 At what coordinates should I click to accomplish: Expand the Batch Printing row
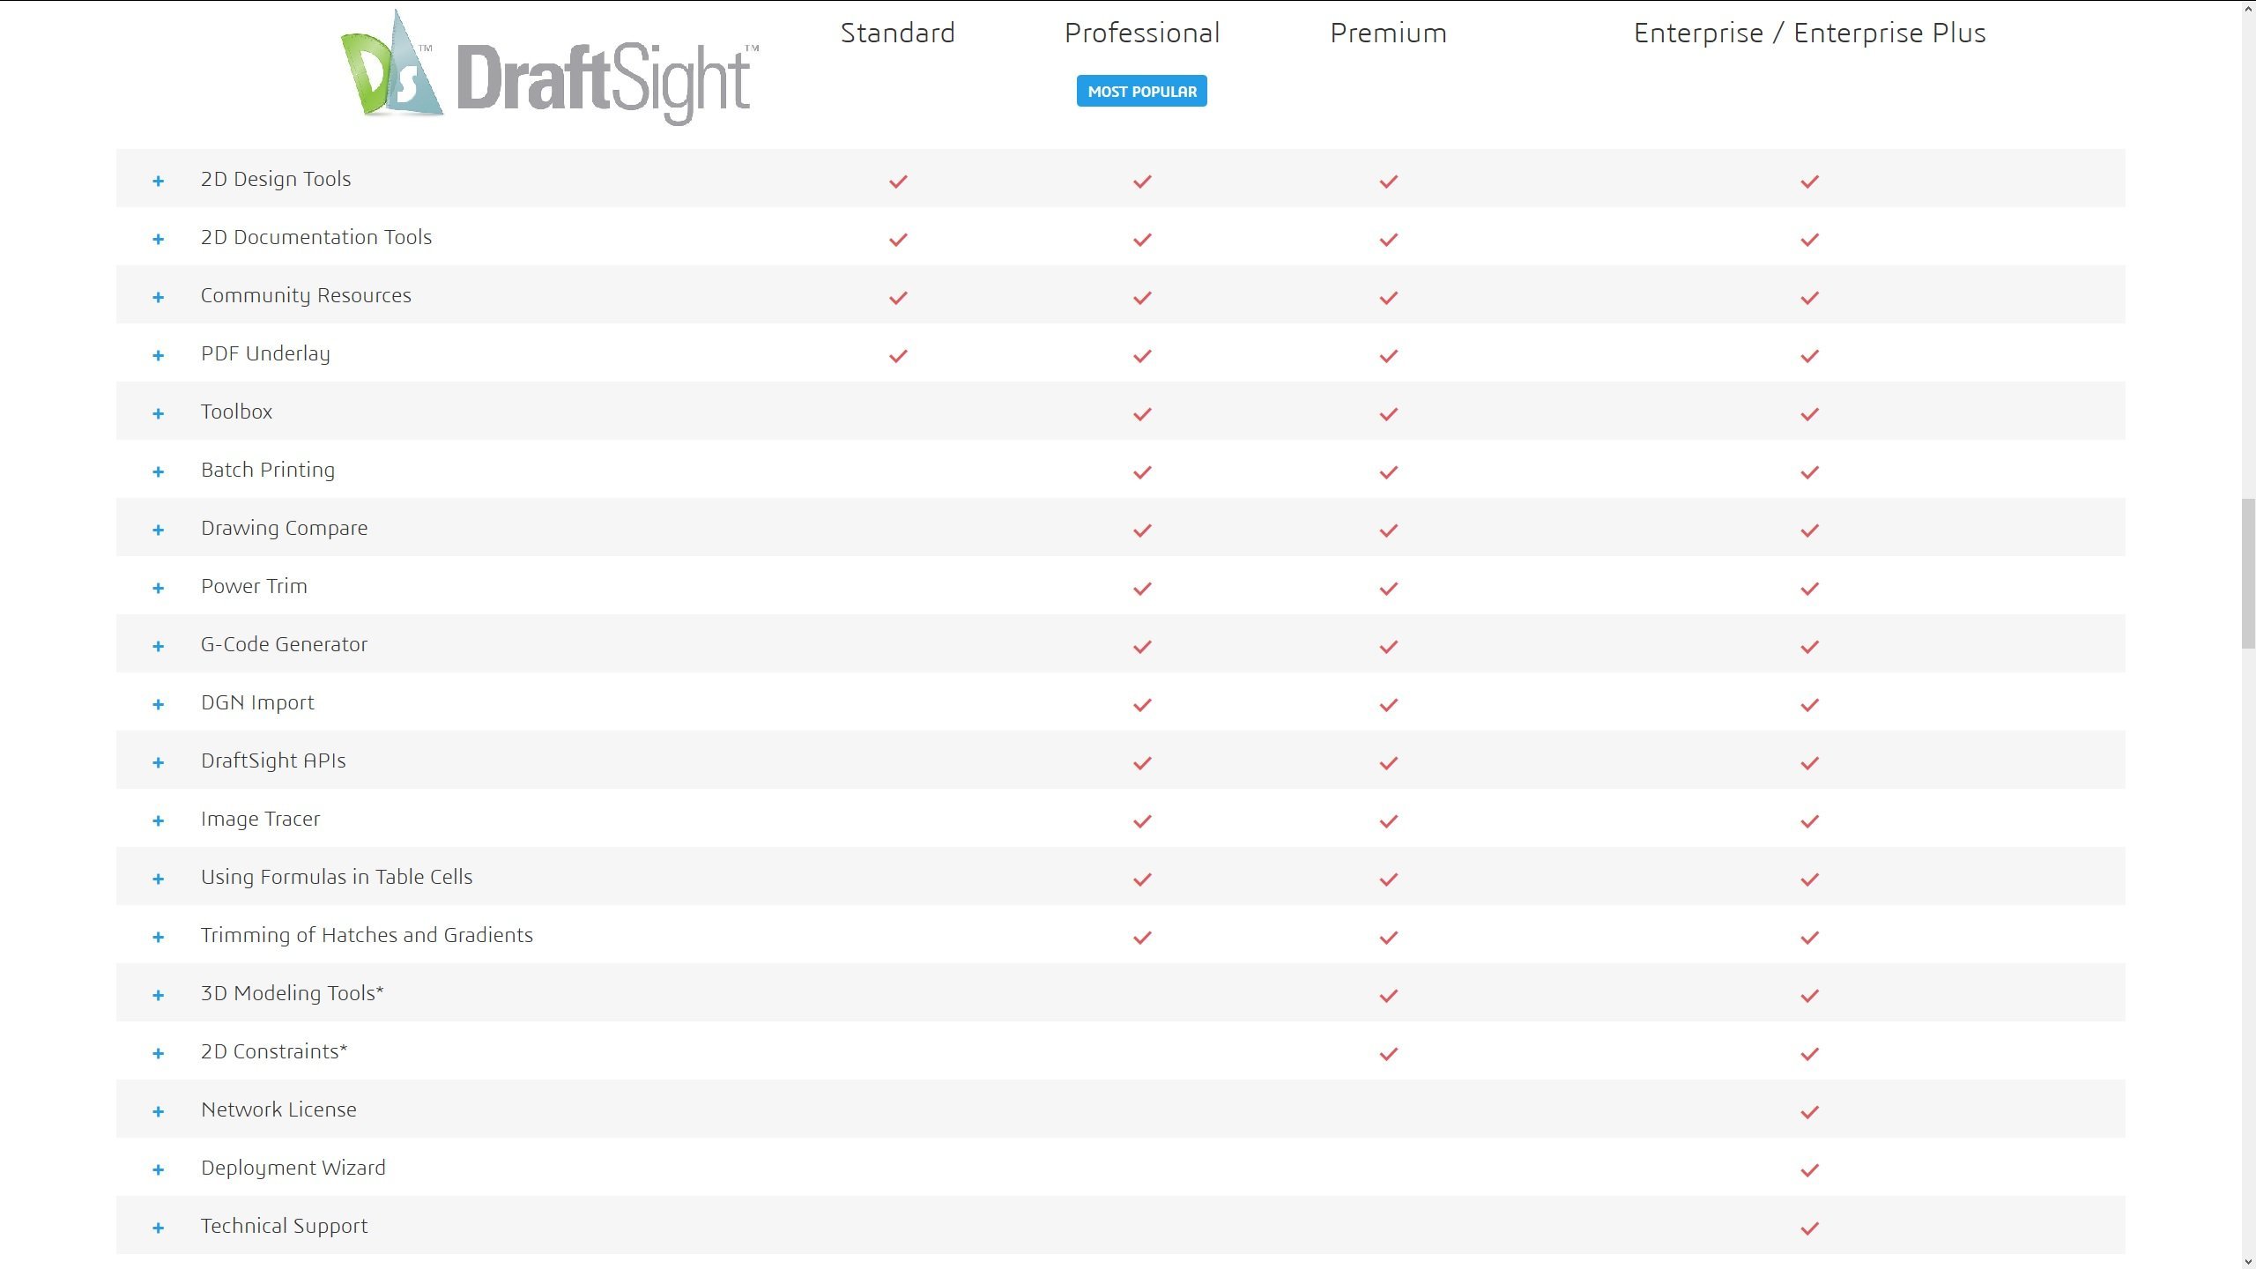(158, 472)
